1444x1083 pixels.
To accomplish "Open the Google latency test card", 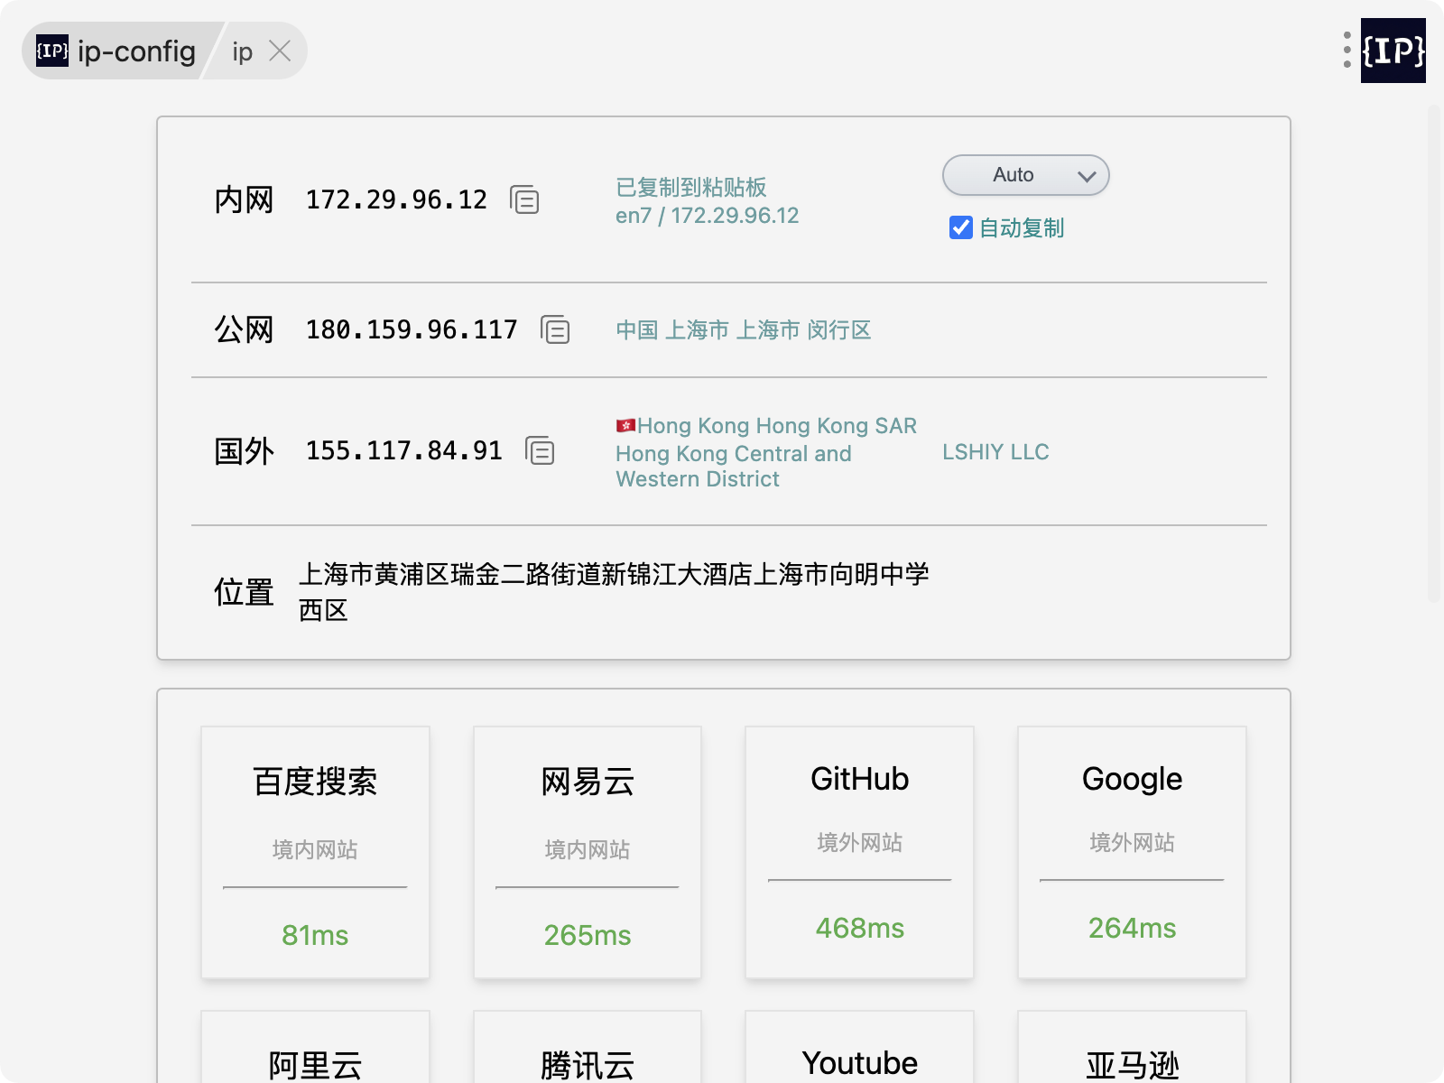I will click(1132, 852).
